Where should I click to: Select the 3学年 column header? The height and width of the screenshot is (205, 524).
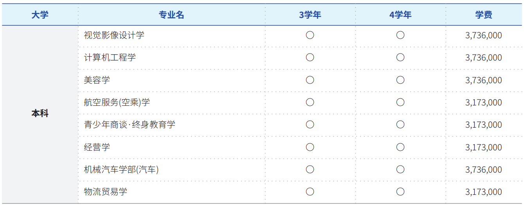pos(310,15)
